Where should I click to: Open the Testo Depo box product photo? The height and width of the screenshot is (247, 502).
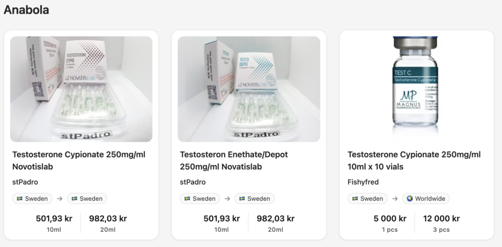[x=249, y=89]
